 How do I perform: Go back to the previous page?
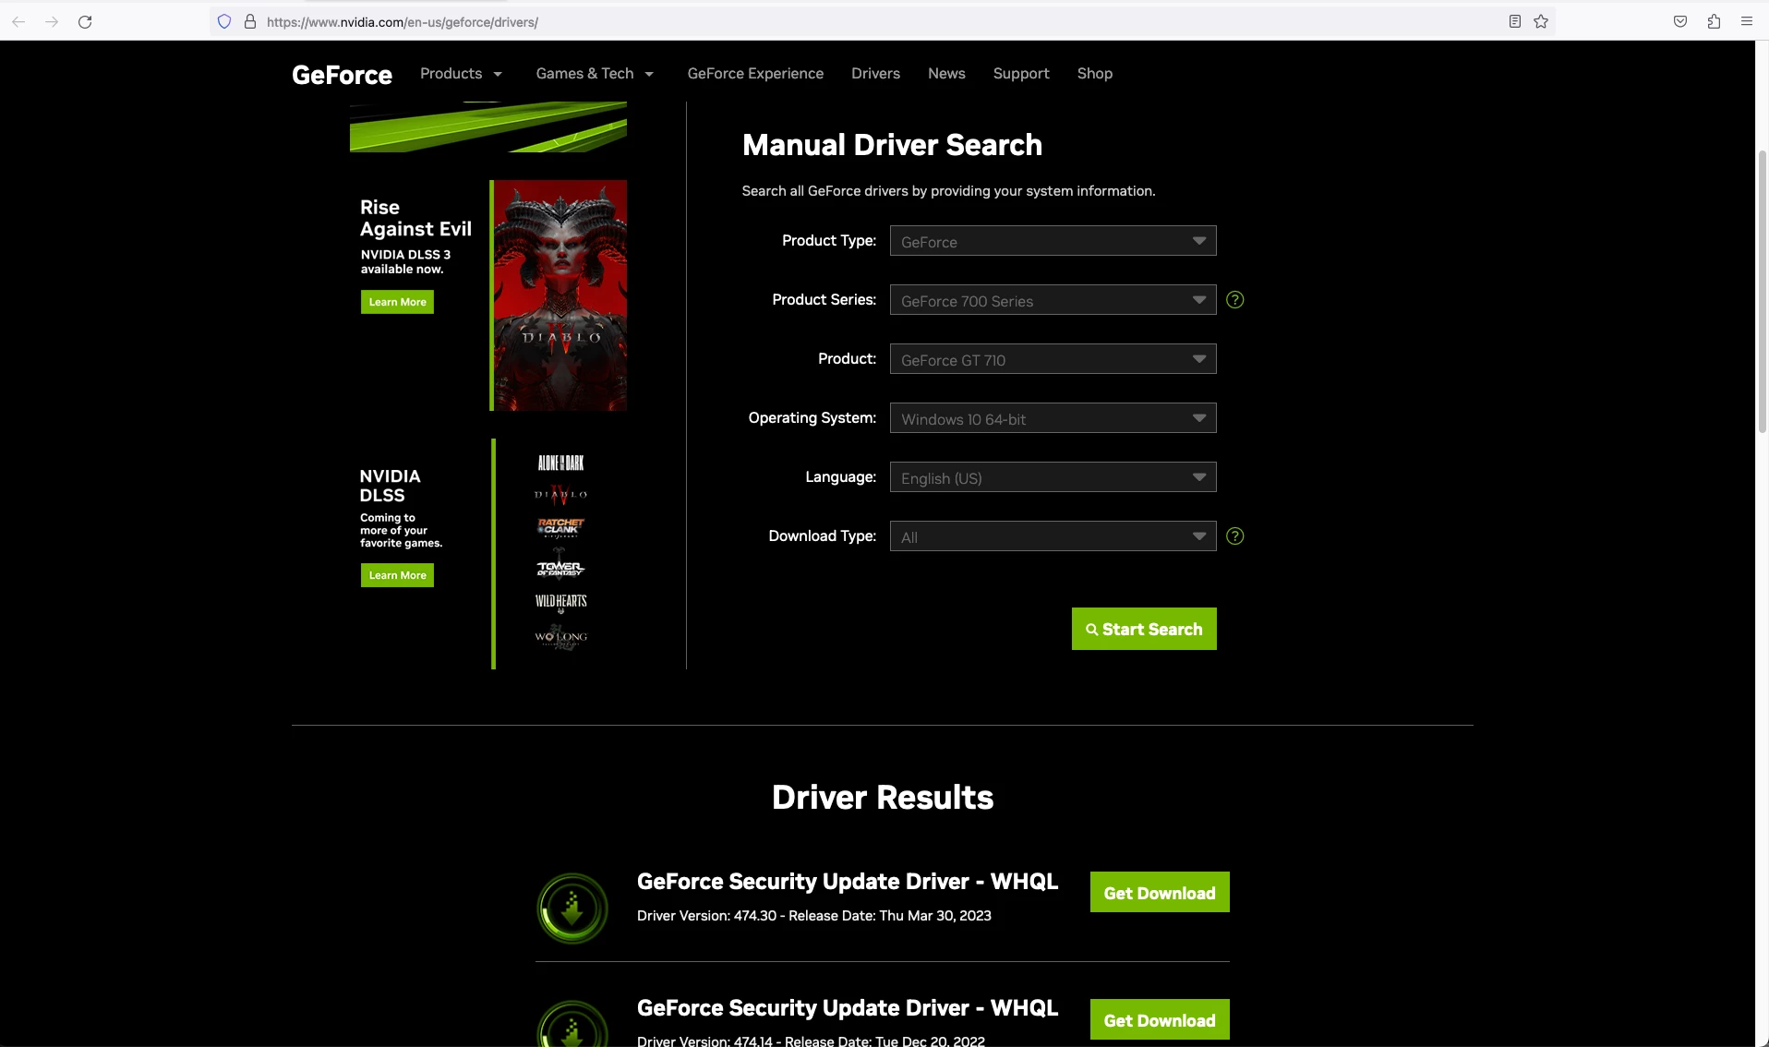[x=18, y=21]
